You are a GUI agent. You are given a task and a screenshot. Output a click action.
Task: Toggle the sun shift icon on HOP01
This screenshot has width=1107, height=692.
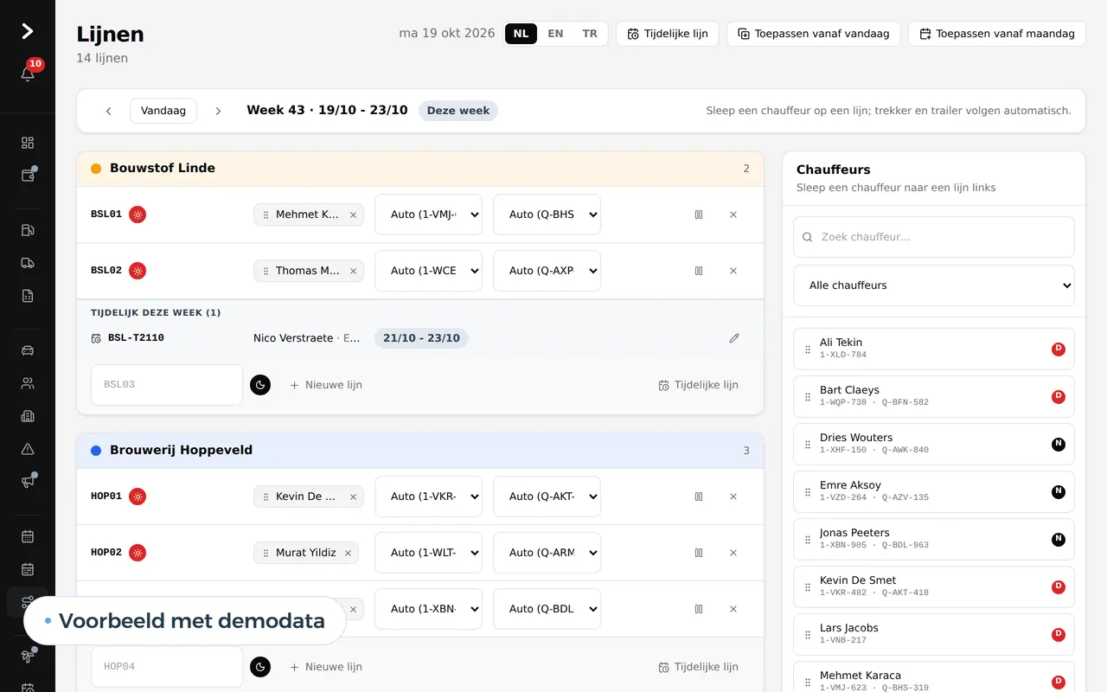pyautogui.click(x=138, y=497)
